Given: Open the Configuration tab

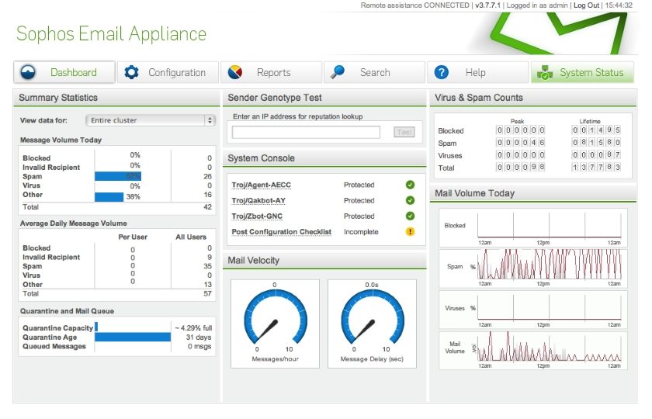Looking at the screenshot, I should [x=168, y=72].
